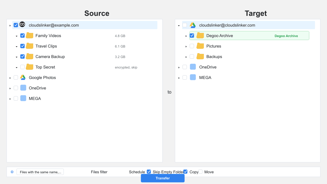
Task: Click the Google Photos drive icon in Source
Action: click(x=23, y=77)
